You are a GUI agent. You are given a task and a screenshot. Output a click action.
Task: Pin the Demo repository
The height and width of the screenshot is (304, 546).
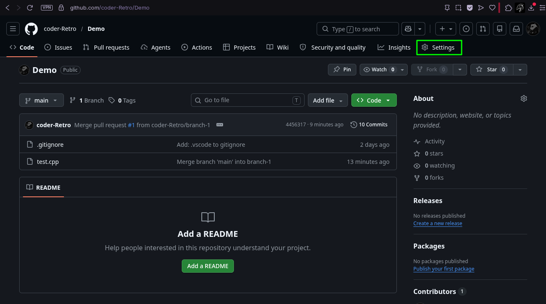pos(342,70)
